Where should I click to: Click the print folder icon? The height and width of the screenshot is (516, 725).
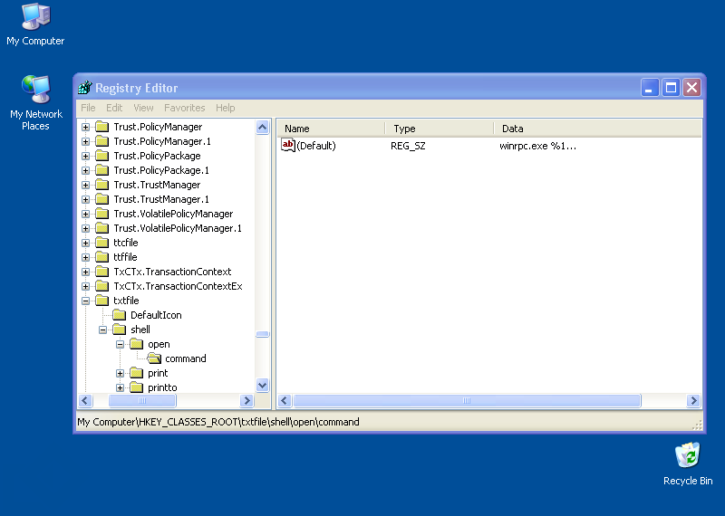pos(136,373)
